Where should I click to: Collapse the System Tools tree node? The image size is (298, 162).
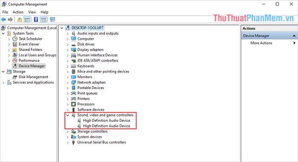[x=3, y=34]
